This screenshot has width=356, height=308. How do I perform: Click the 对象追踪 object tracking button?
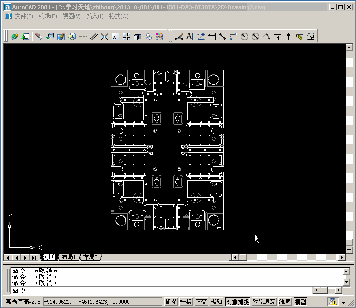pos(264,301)
